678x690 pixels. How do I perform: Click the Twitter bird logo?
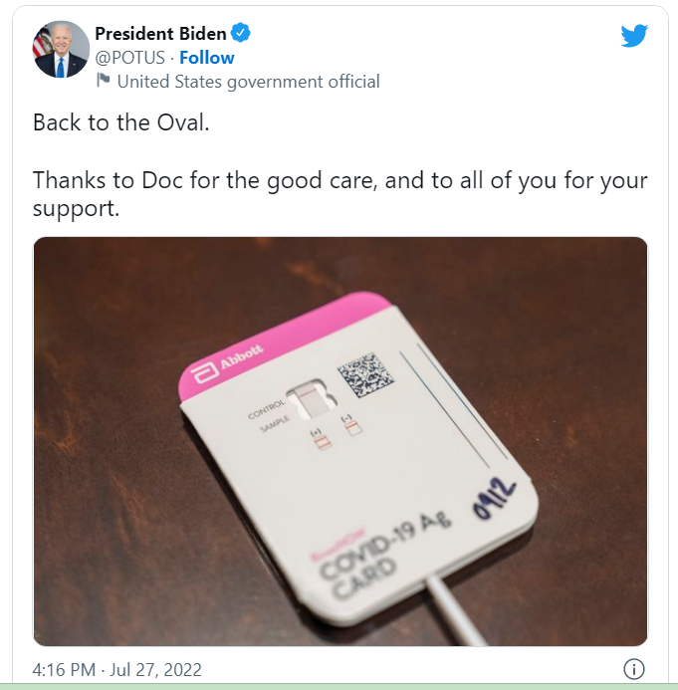[634, 36]
